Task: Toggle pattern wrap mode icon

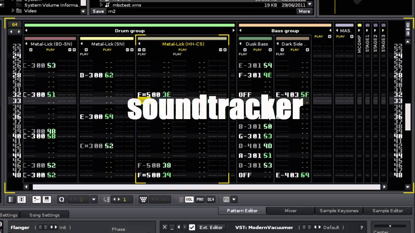Action: click(21, 199)
